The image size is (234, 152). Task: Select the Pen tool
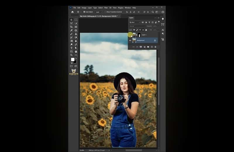coord(76,44)
